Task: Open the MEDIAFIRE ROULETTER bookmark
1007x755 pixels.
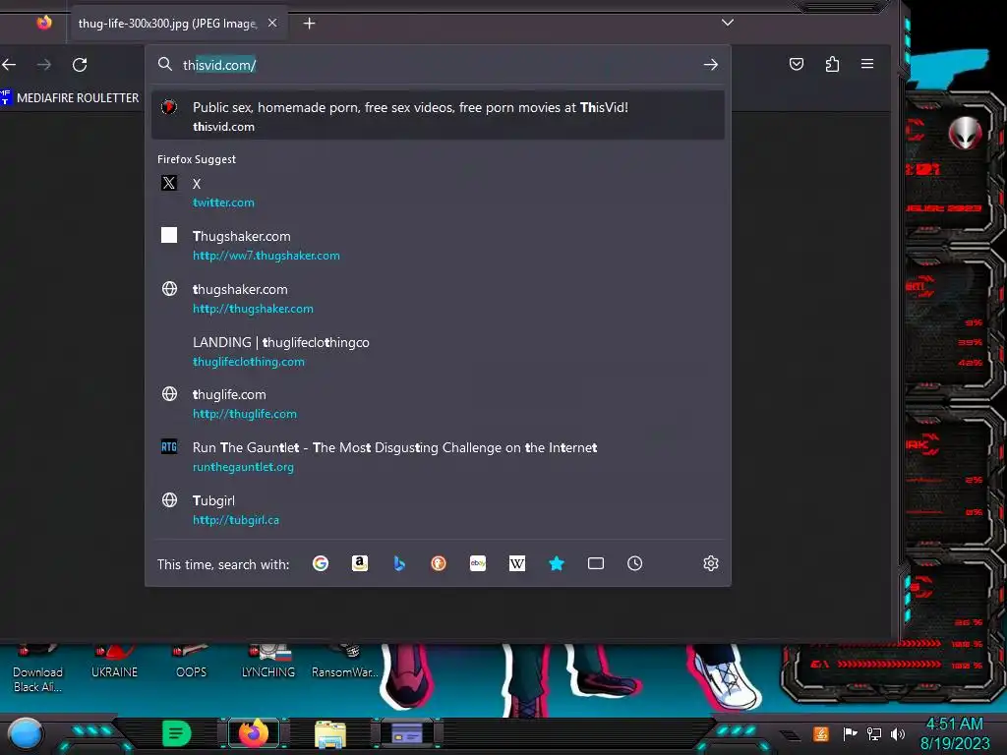Action: (x=70, y=97)
